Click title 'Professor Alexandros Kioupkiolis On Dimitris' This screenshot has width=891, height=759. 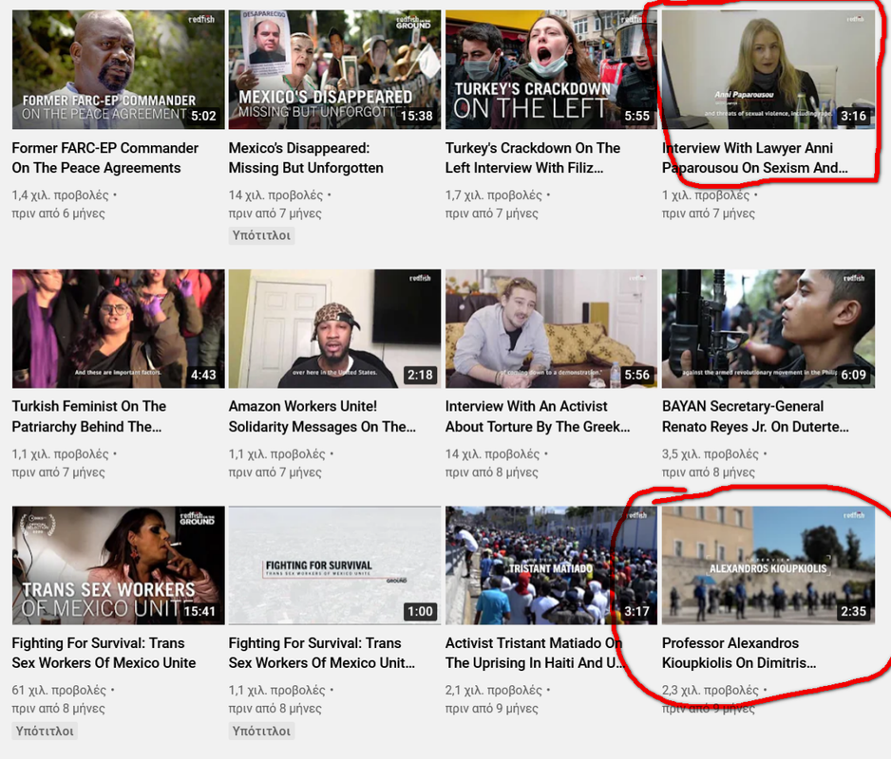[x=739, y=653]
